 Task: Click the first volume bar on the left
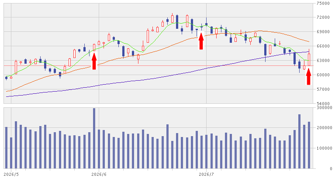click(x=6, y=148)
